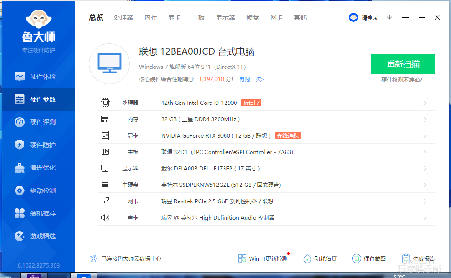This screenshot has height=278, width=451.
Task: Click the 重新扫描 rescan button
Action: (x=403, y=64)
